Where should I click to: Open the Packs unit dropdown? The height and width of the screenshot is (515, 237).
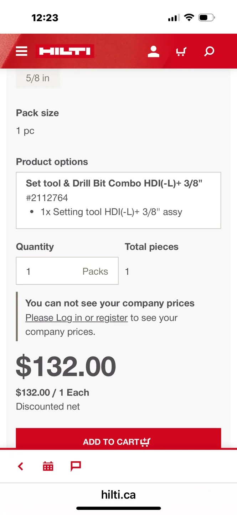(95, 271)
